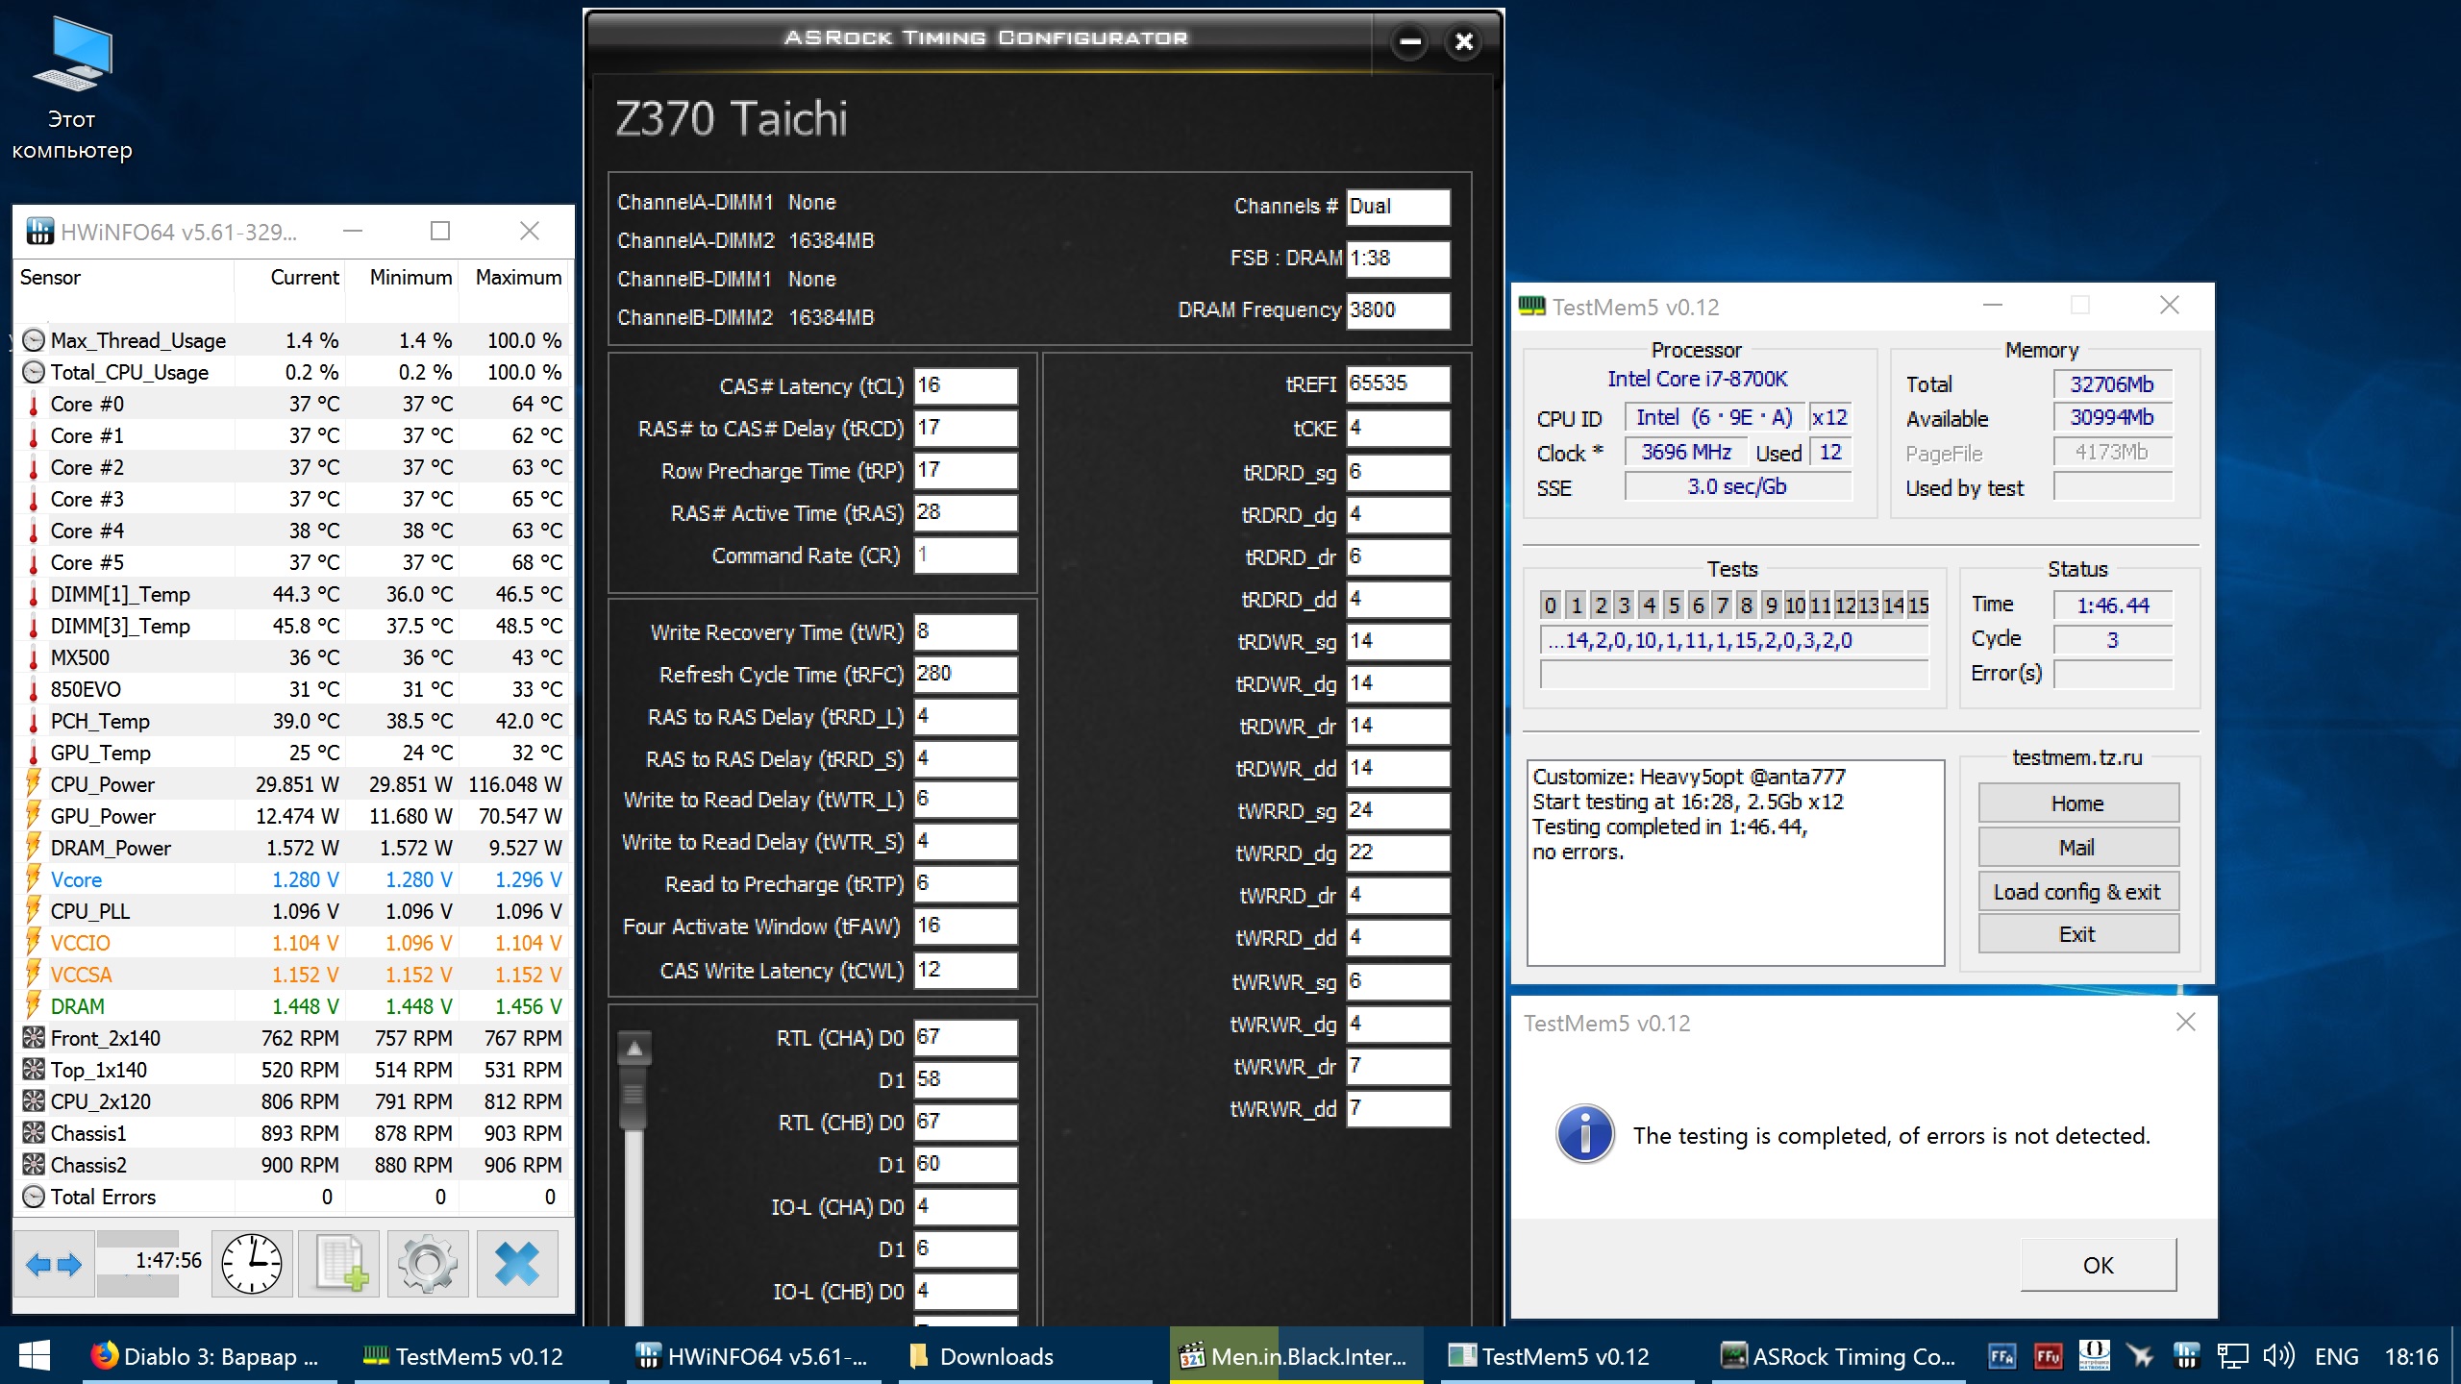Click the volume speaker tray icon
Viewport: 2461px width, 1384px height.
[x=2277, y=1356]
